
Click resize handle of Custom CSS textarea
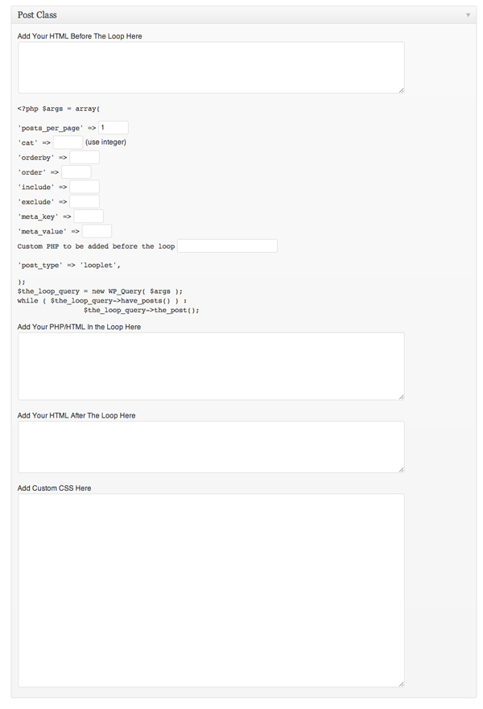[x=401, y=684]
